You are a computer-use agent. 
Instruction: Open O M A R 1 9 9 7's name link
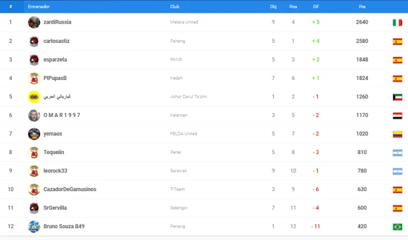point(62,115)
